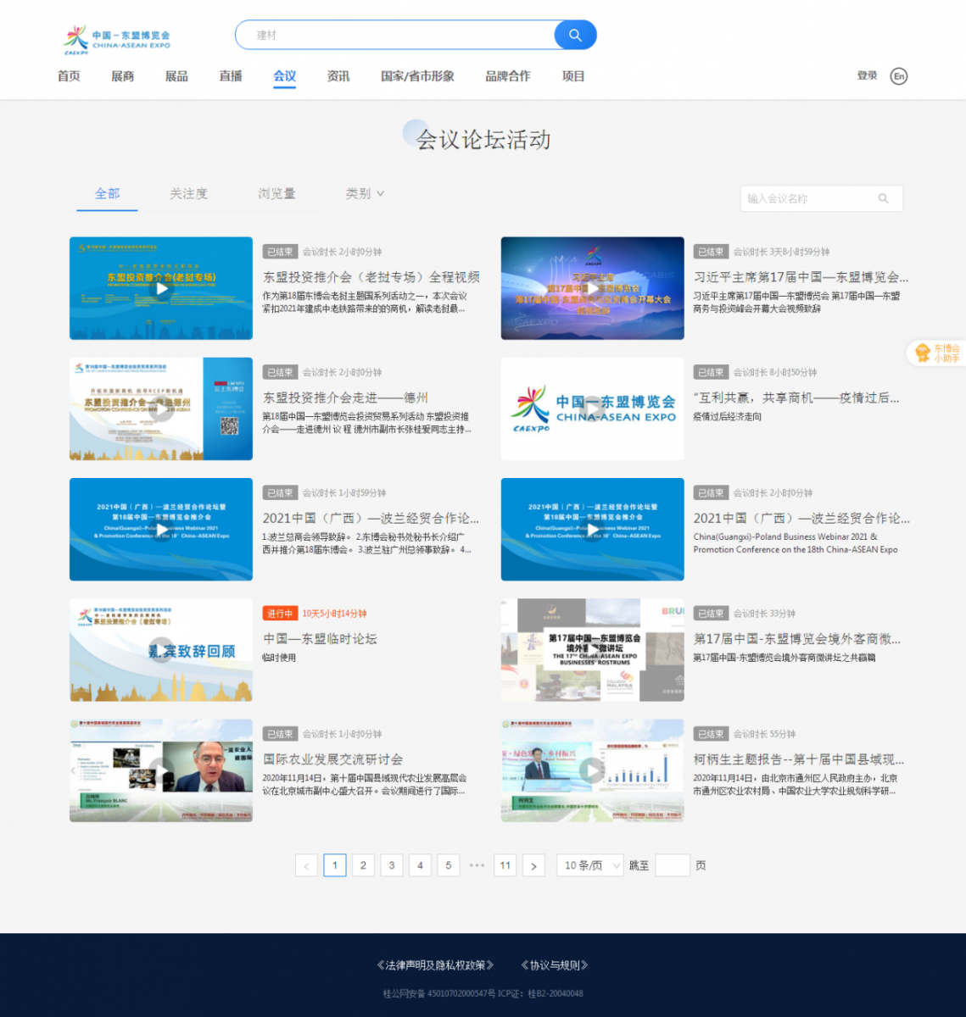Go to page 4
966x1017 pixels.
pyautogui.click(x=420, y=865)
